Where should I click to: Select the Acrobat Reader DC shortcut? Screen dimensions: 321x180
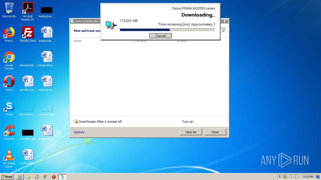pos(28,11)
